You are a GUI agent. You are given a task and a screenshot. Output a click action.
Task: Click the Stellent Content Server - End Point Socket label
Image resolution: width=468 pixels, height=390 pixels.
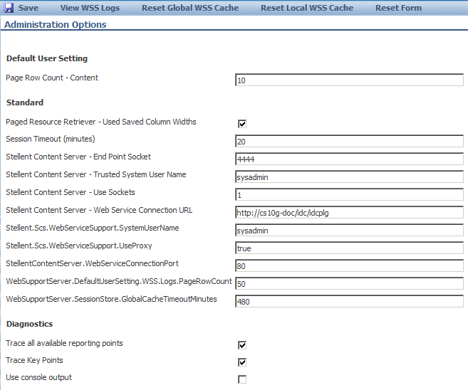coord(78,157)
